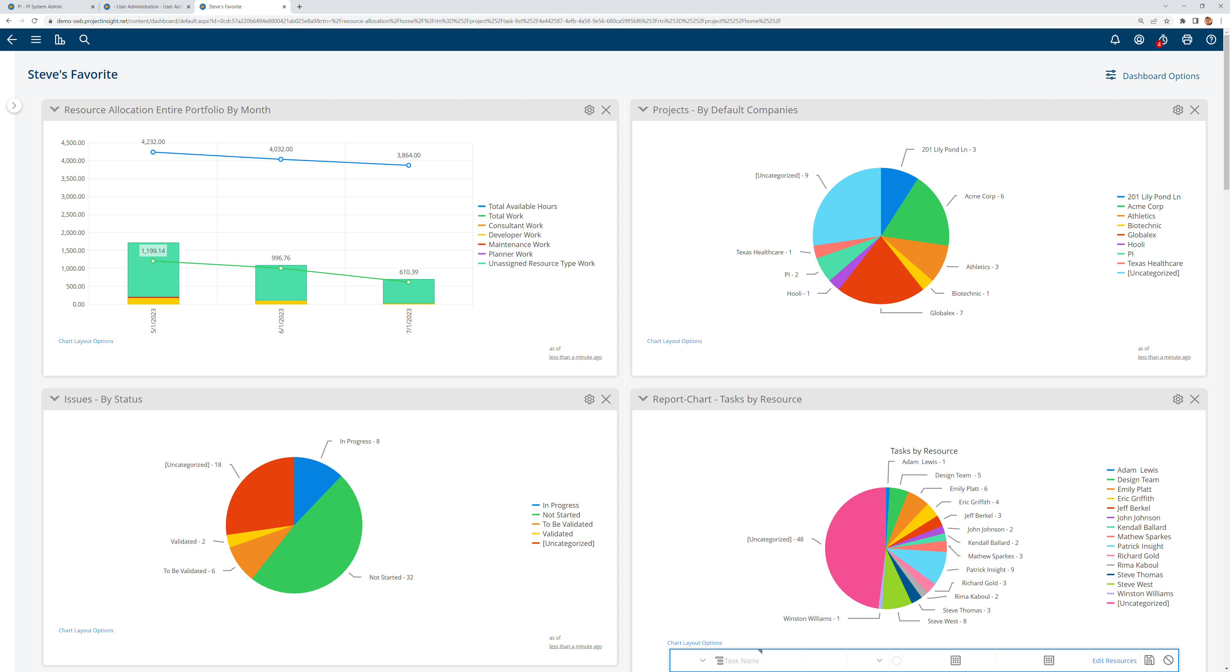Viewport: 1230px width, 672px height.
Task: Click the PI System Admin tab
Action: click(x=45, y=7)
